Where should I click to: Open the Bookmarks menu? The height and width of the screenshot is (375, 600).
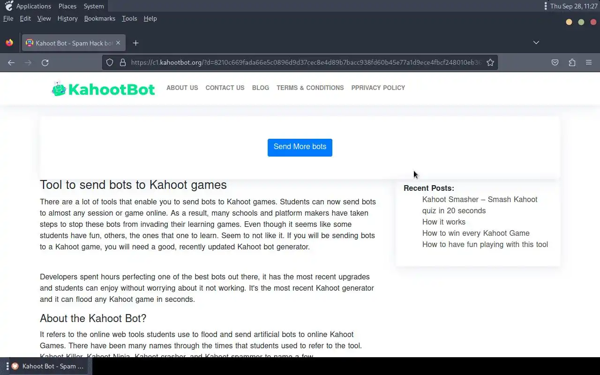click(99, 18)
